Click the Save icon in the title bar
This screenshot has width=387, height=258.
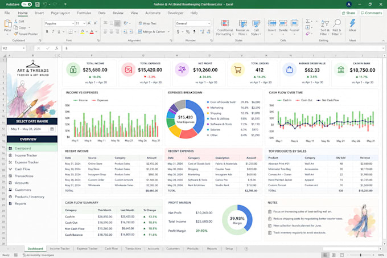coord(37,4)
